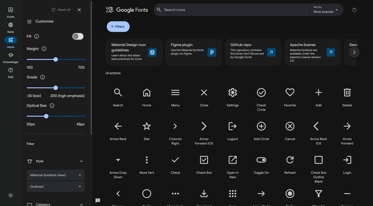Open the feedback icon at bottom
373x206 pixels.
98,200
